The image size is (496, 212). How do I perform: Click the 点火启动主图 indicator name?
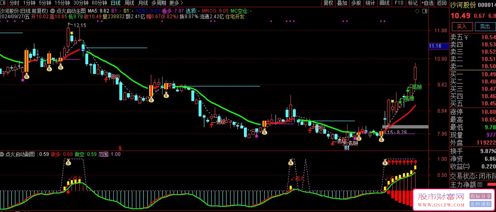(71, 10)
